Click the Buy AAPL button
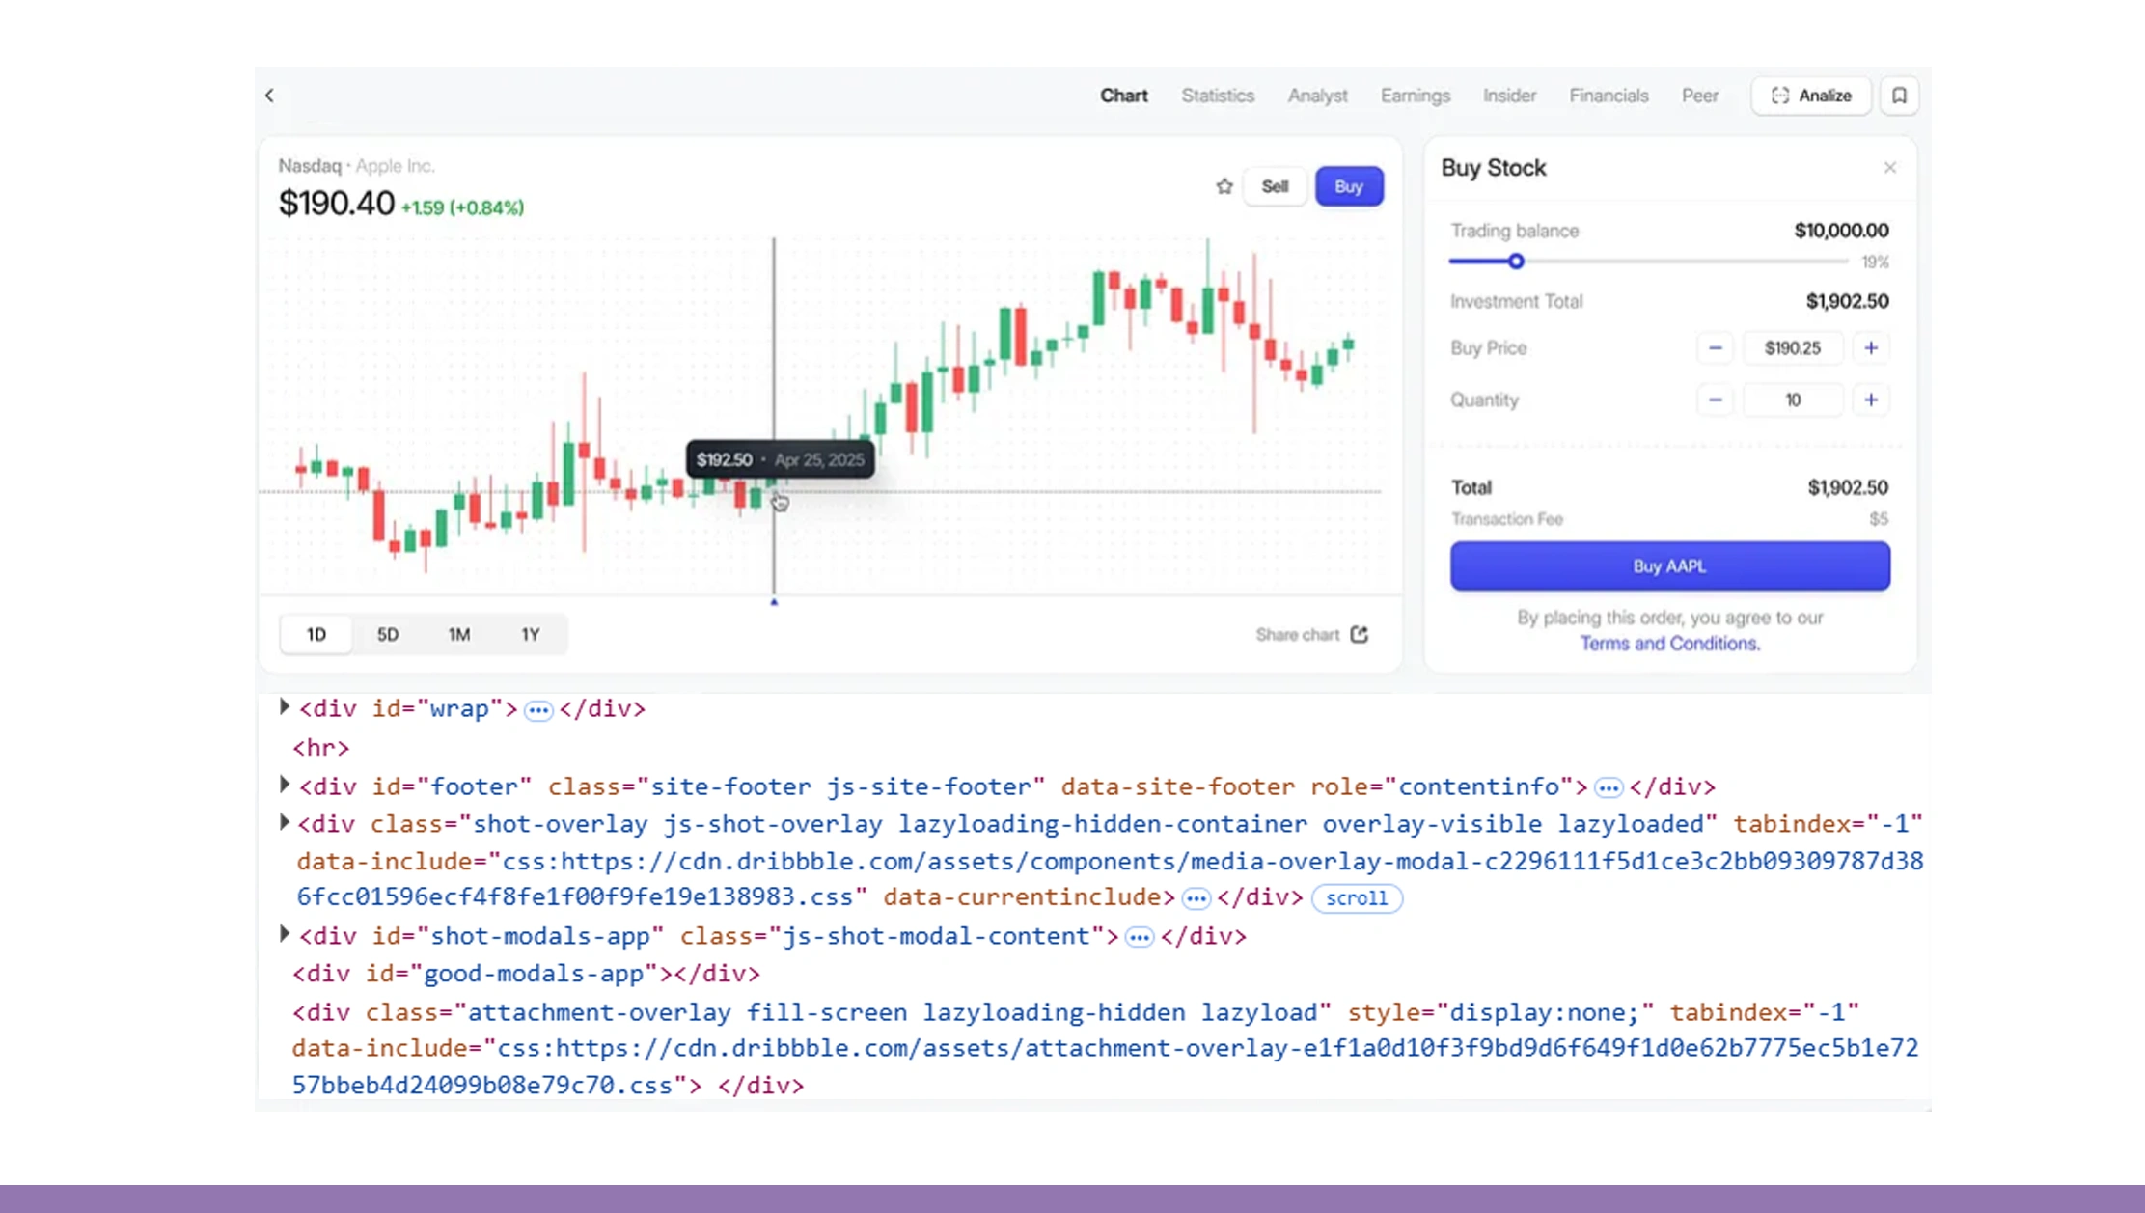Screen dimensions: 2145x1213 tap(1669, 566)
